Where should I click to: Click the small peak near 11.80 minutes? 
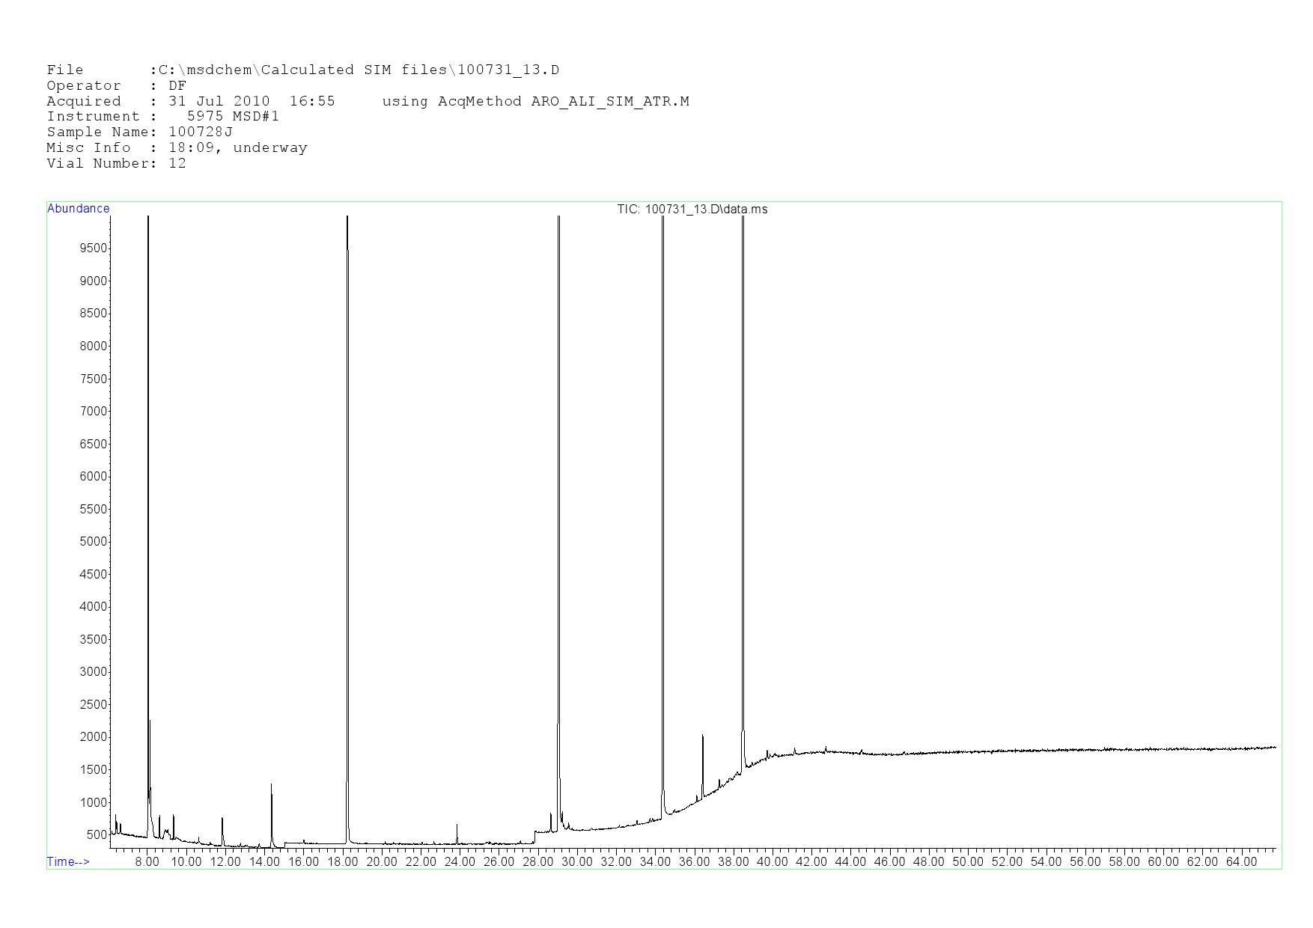coord(222,827)
